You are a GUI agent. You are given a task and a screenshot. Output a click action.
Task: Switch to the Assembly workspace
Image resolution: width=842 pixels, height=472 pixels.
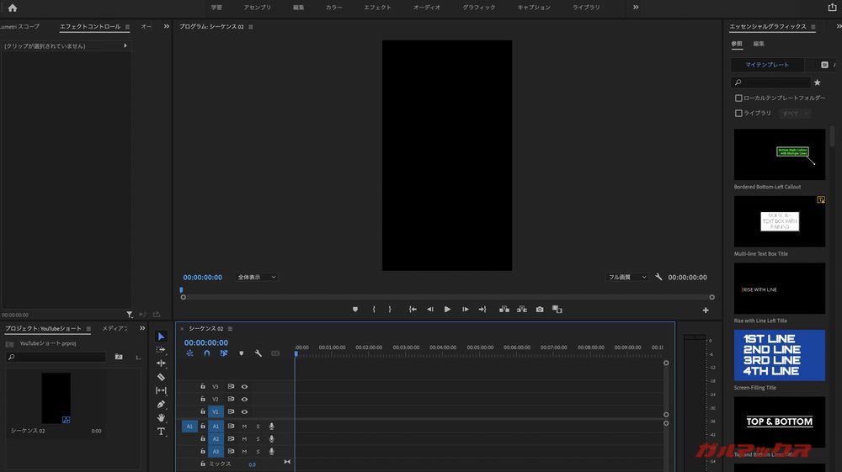pyautogui.click(x=257, y=8)
